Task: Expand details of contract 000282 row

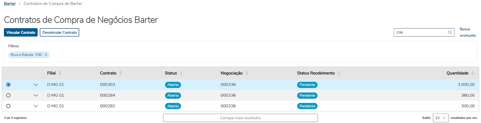Action: (x=36, y=106)
